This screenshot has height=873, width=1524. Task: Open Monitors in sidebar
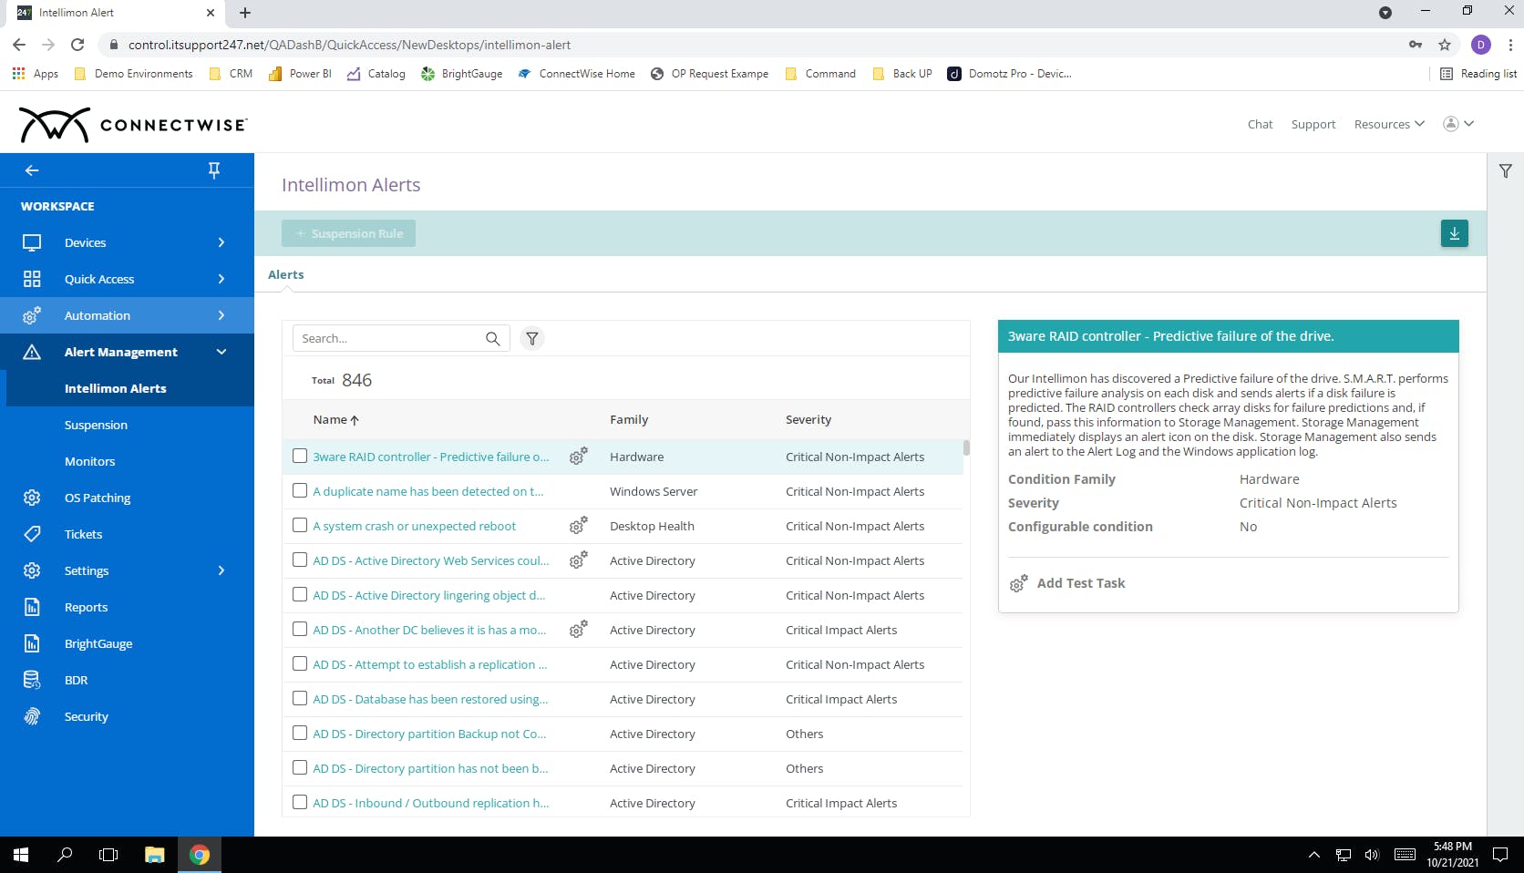coord(89,461)
